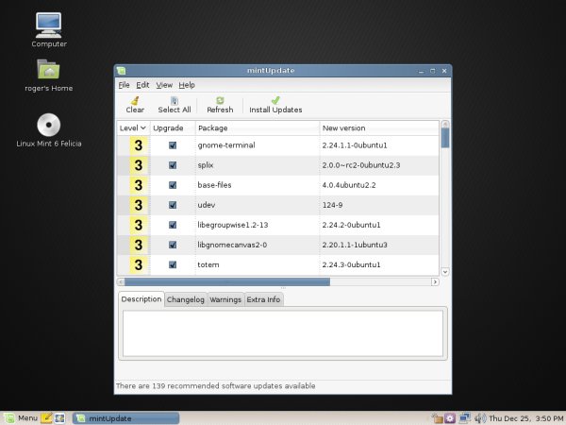
Task: Click the empty description text area
Action: pyautogui.click(x=283, y=333)
